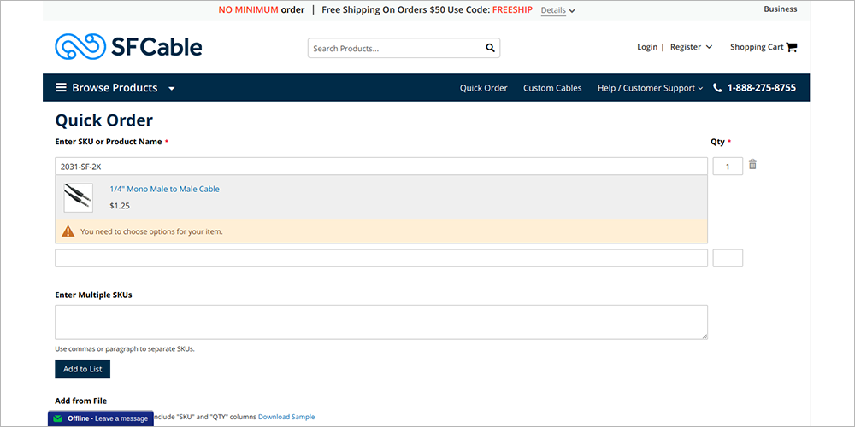Open Quick Order menu item
The image size is (855, 427).
pos(483,88)
